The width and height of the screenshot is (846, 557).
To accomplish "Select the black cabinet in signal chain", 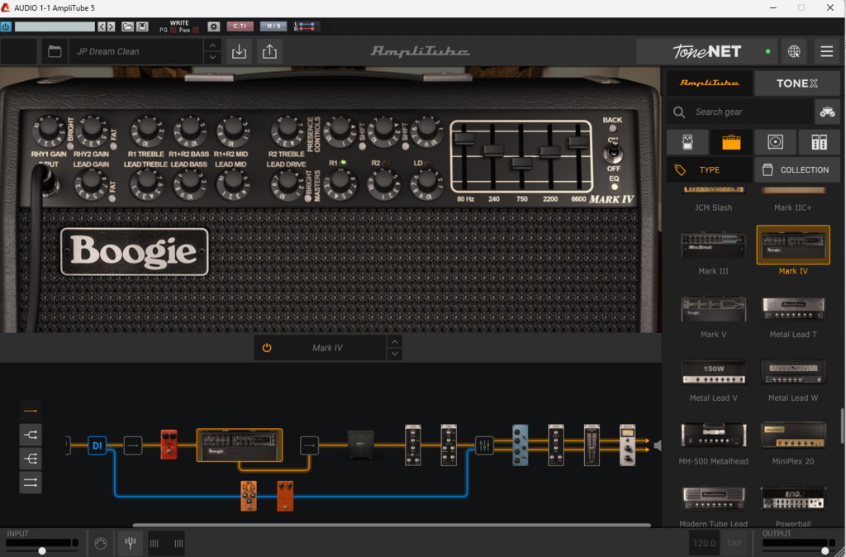I will click(x=361, y=445).
